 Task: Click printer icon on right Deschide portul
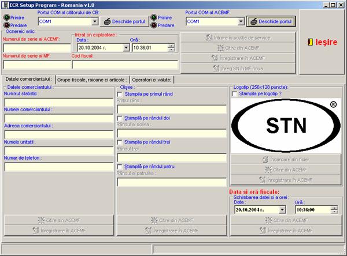tap(253, 21)
